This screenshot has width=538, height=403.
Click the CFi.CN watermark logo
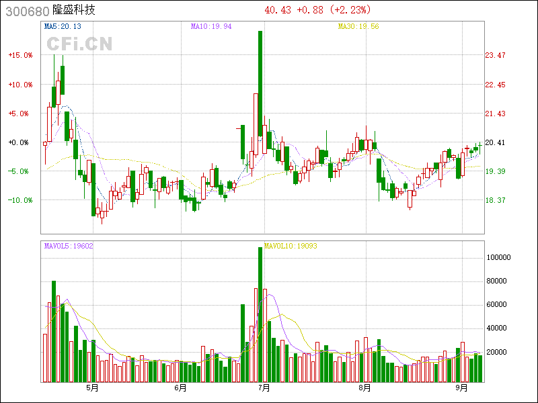[79, 44]
